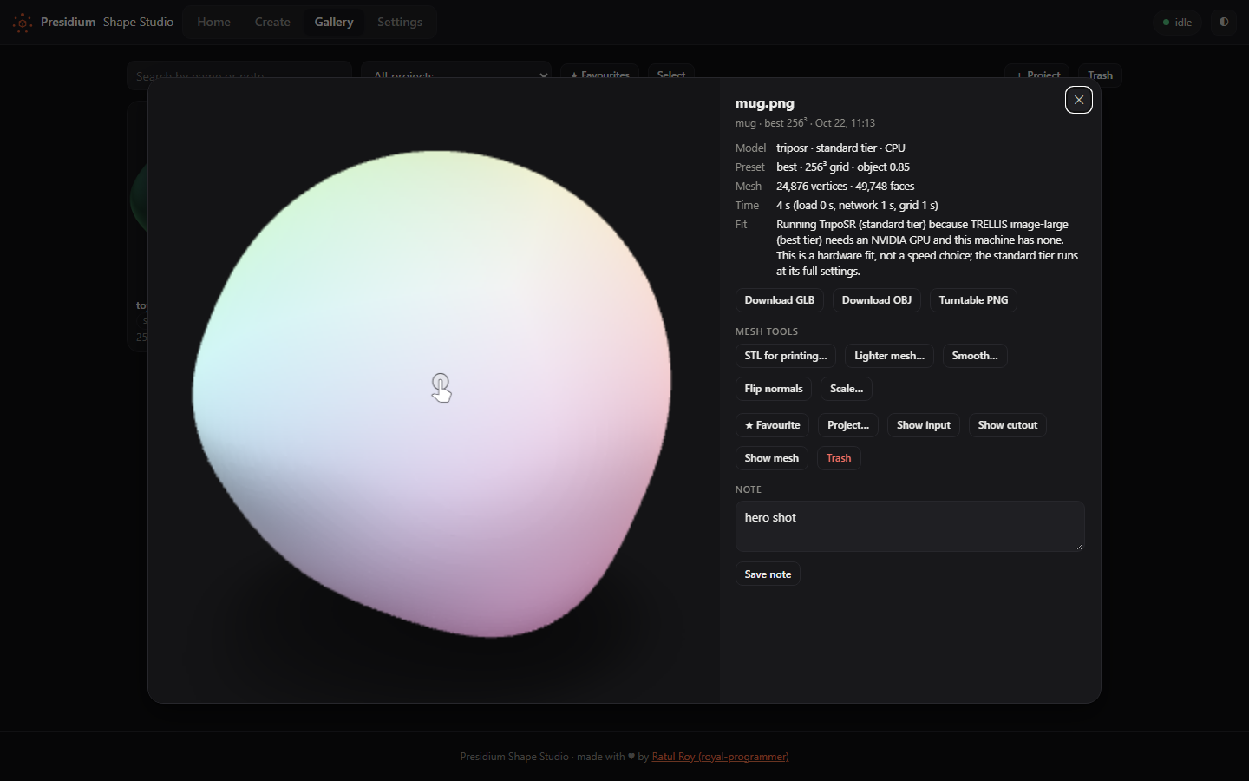Click the idle status indicator
This screenshot has height=781, width=1249.
click(1178, 22)
